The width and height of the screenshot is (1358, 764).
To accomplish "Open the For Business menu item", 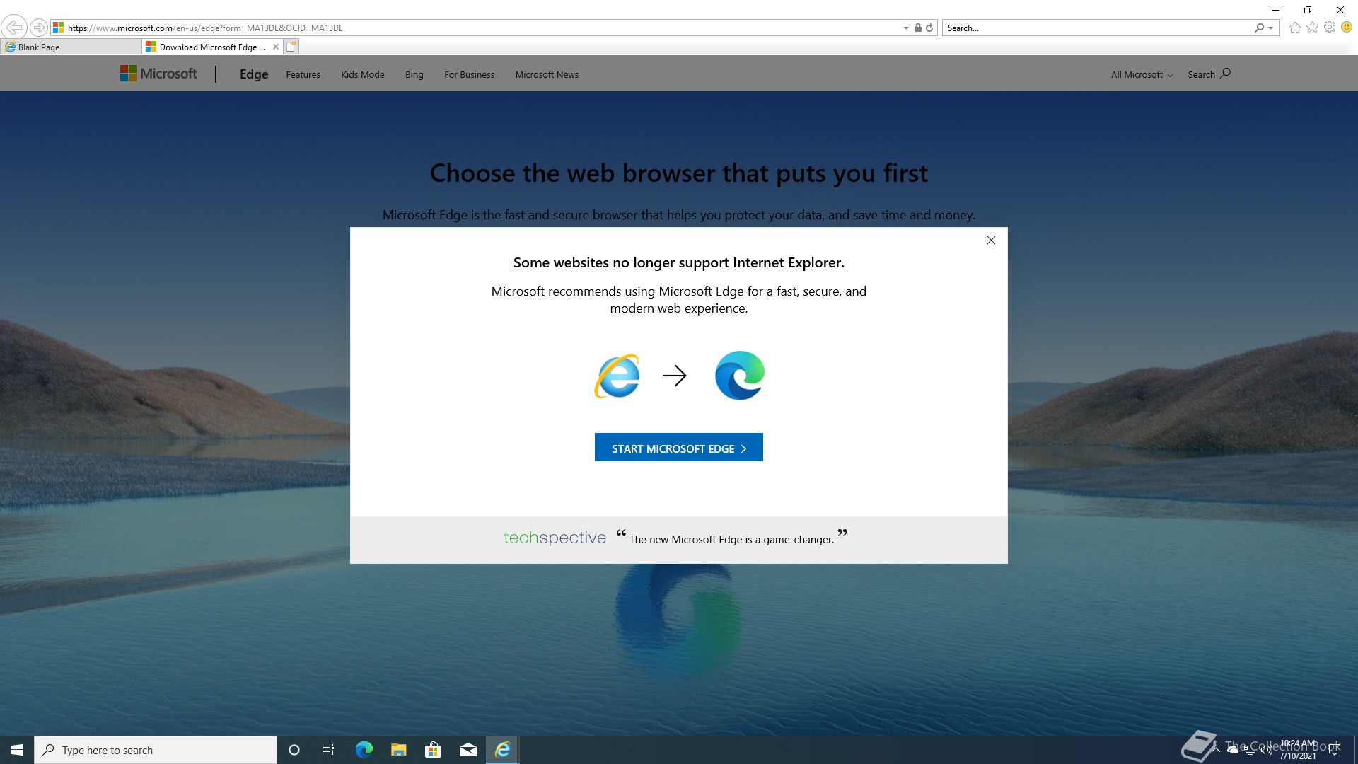I will pyautogui.click(x=469, y=74).
